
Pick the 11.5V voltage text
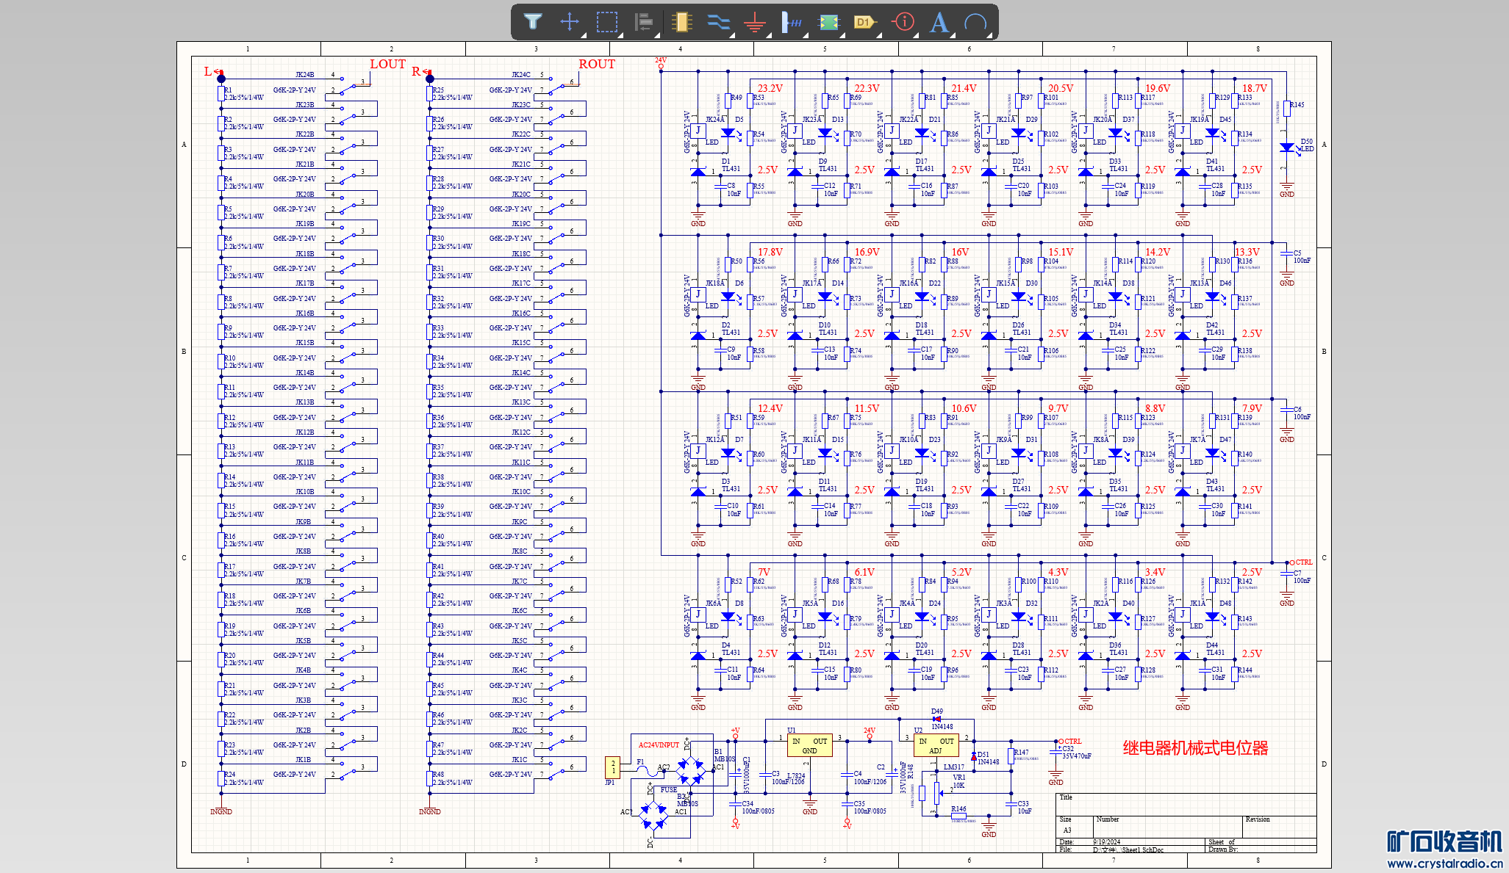point(867,408)
